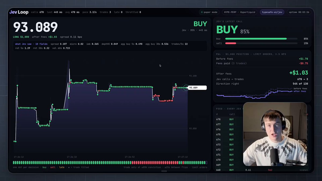This screenshot has height=181, width=322.
Task: Click the 93.089 current price tag on chart
Action: [x=197, y=88]
